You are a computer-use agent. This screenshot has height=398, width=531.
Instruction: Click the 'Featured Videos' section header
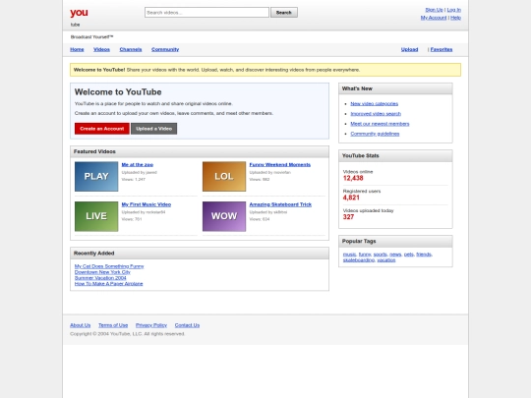click(200, 151)
